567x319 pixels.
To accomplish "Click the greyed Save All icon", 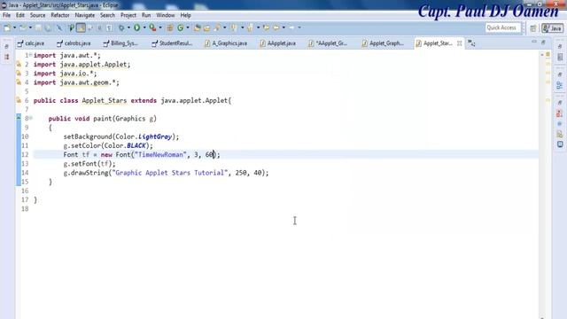I will tap(48, 27).
